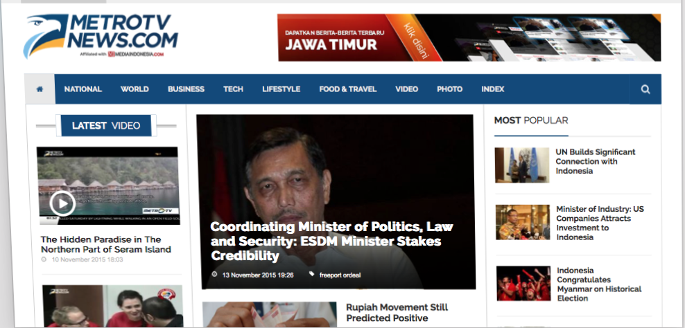Viewport: 685px width, 328px height.
Task: Open the search magnifier icon
Action: [645, 89]
